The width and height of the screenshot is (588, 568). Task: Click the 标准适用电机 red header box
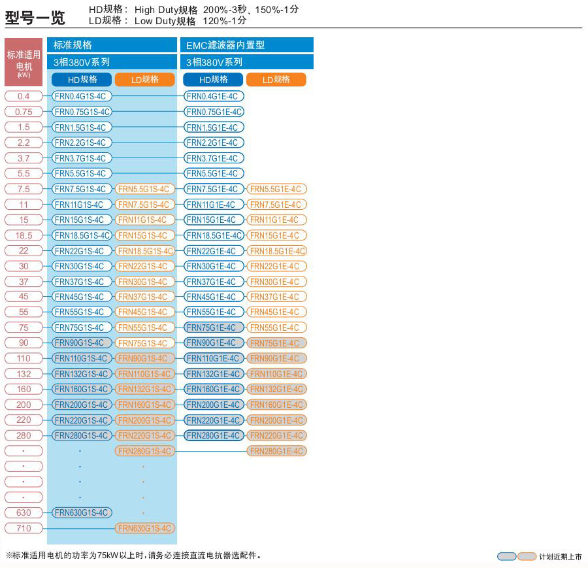24,64
